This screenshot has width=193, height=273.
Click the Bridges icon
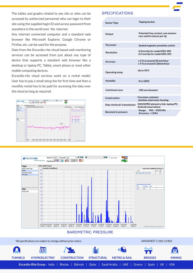click(148, 250)
